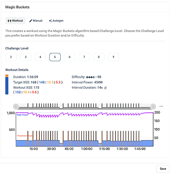Viewport: 174px width, 174px height.
Task: Click the right range slider handle
Action: pyautogui.click(x=153, y=106)
